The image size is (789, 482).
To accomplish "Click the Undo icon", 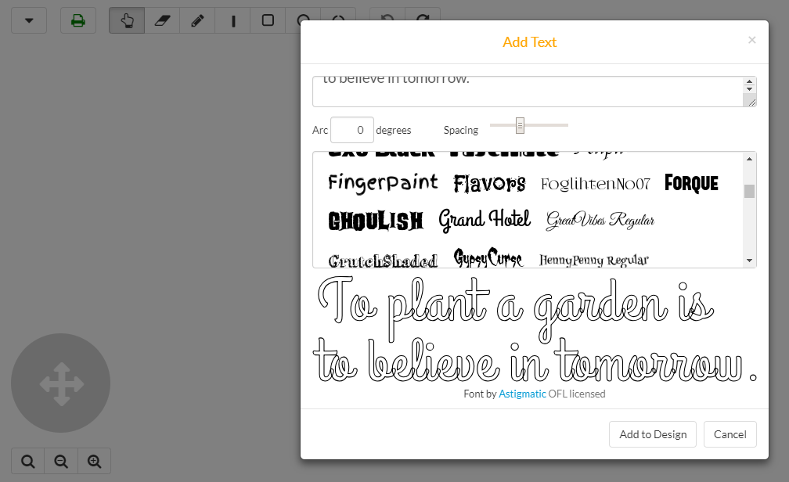I will click(387, 20).
